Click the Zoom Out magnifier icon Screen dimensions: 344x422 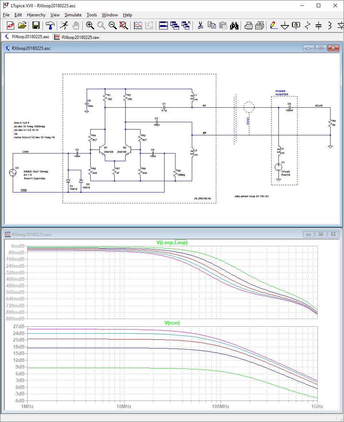pyautogui.click(x=112, y=25)
